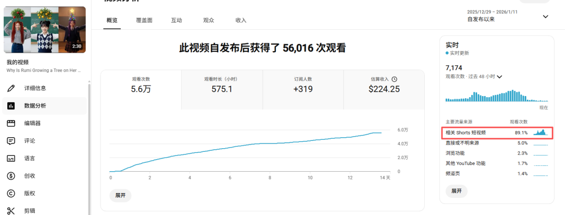Click the 相关 Shorts 短视频 traffic source row
This screenshot has width=565, height=215.
pos(498,133)
